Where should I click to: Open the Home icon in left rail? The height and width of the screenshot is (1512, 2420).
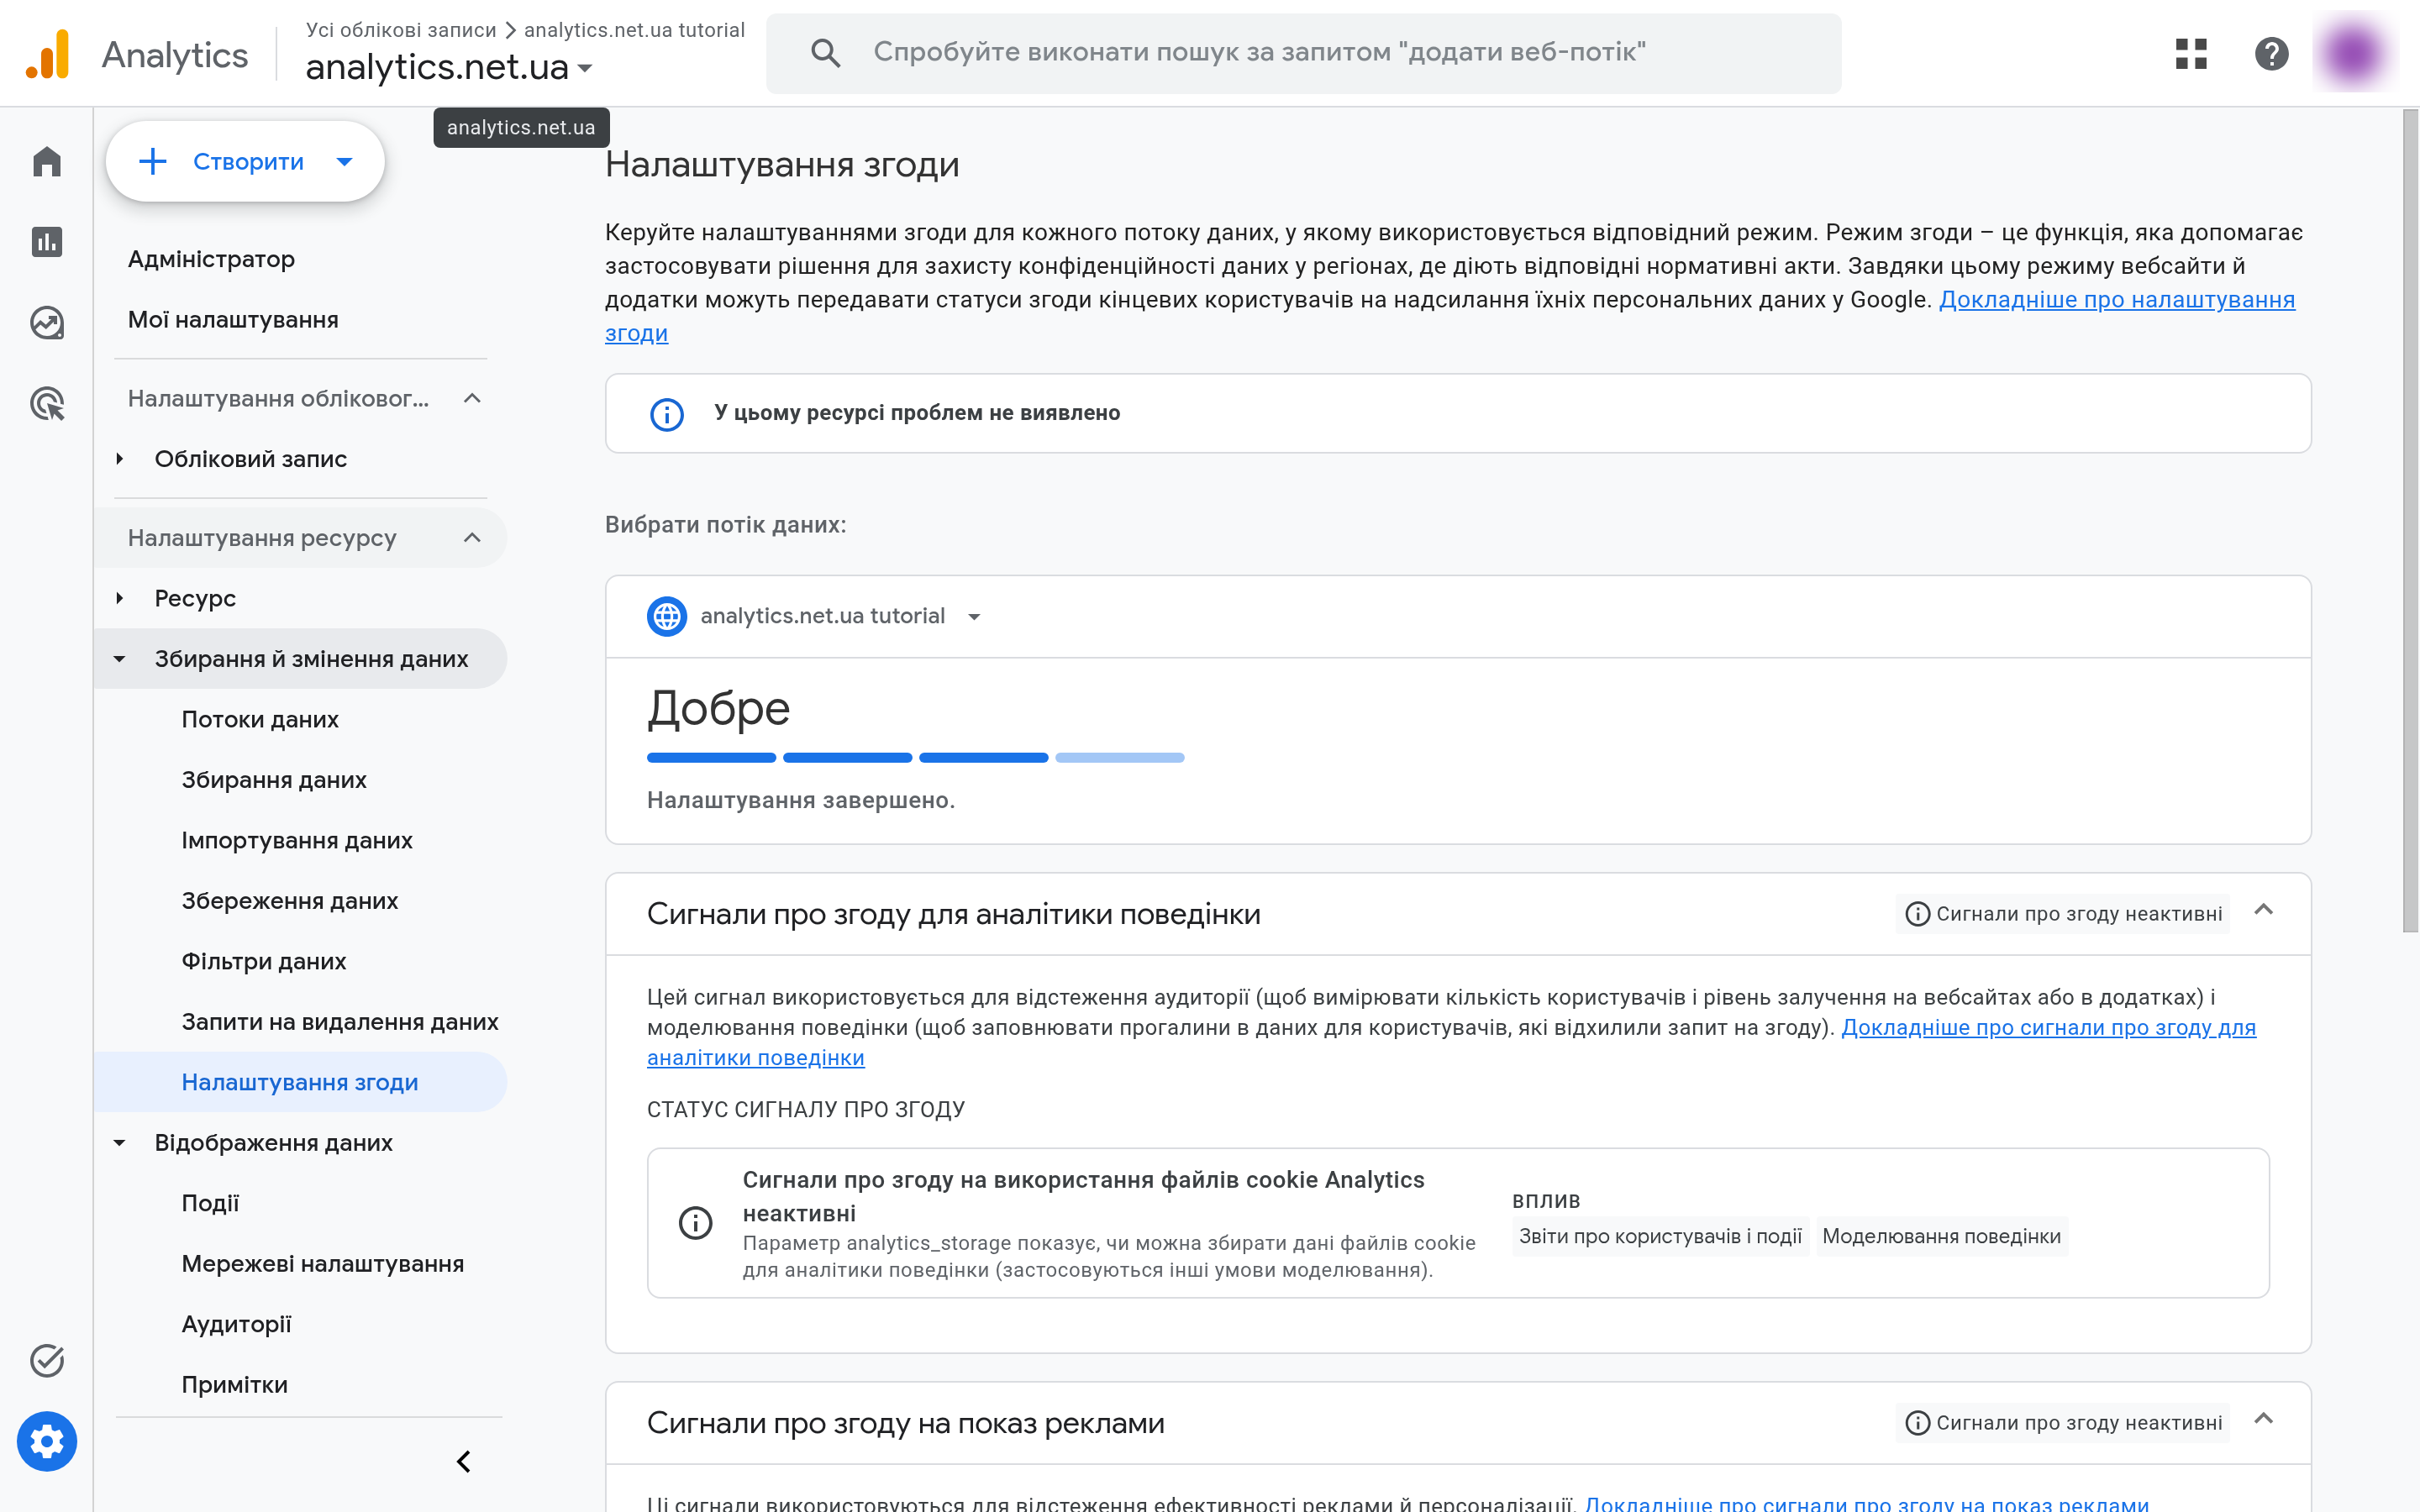pyautogui.click(x=47, y=161)
